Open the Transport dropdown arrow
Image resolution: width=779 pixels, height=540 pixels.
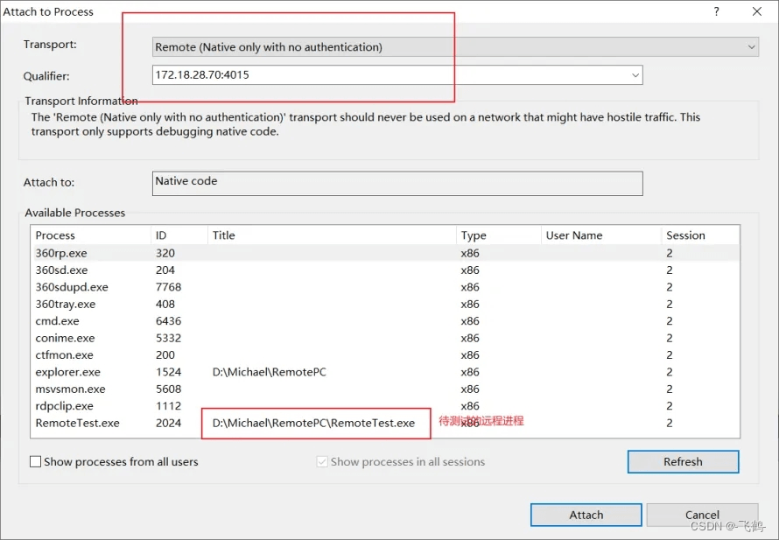751,47
